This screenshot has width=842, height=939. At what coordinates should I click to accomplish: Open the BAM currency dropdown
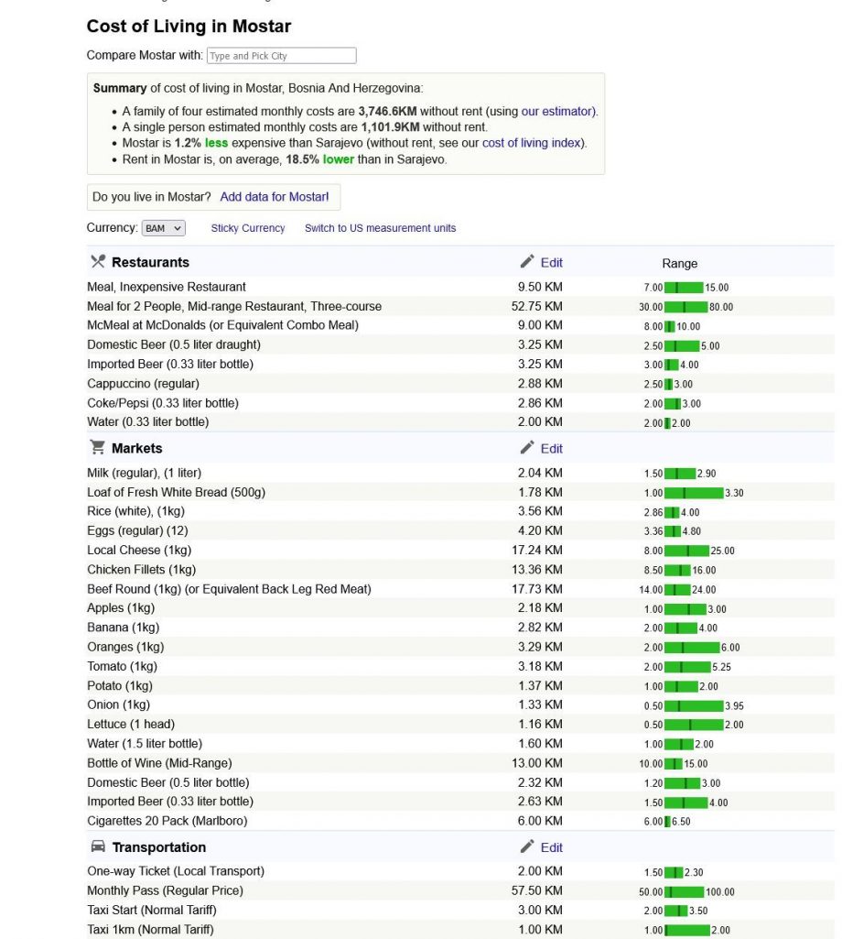[163, 228]
